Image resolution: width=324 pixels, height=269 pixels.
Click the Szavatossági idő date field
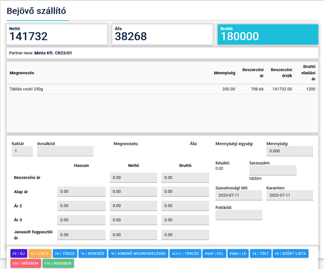tap(238, 196)
